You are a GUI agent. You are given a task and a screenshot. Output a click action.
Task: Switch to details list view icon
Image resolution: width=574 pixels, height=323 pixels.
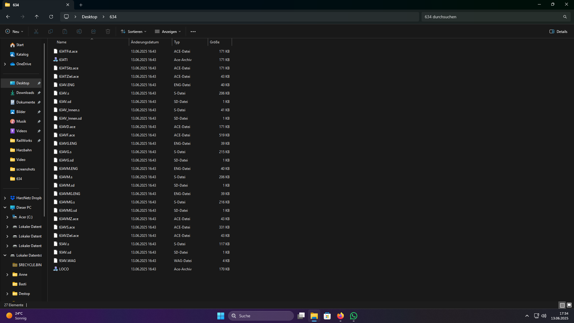click(562, 305)
